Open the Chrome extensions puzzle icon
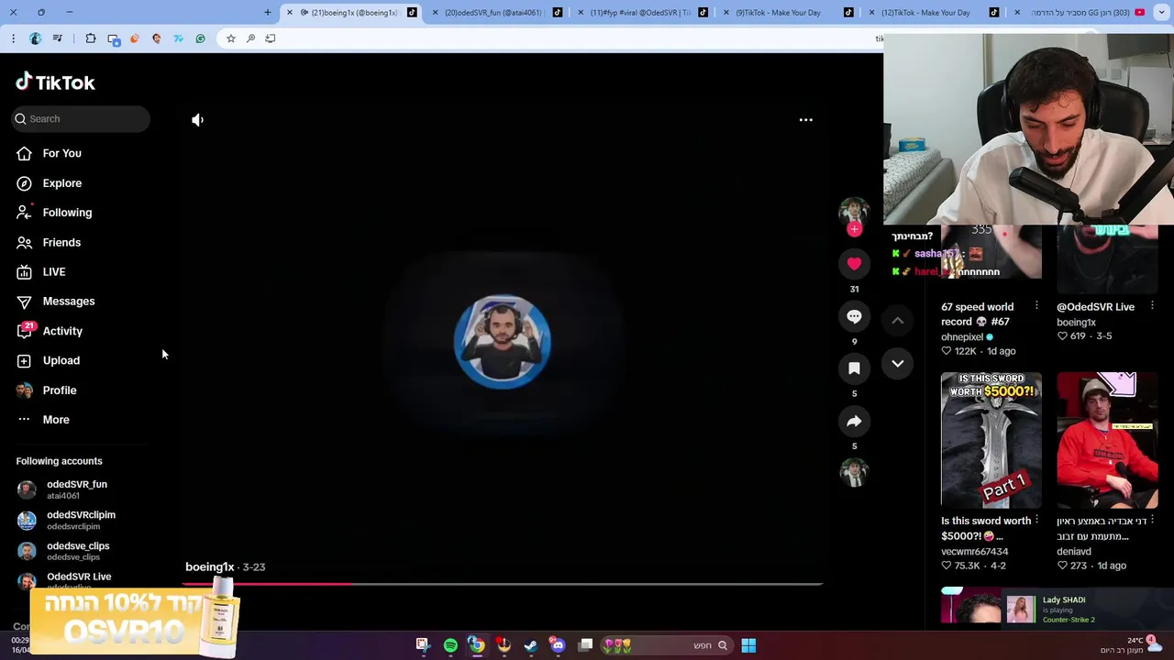Image resolution: width=1174 pixels, height=660 pixels. pos(91,38)
